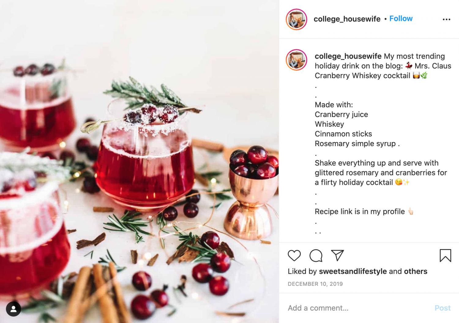The image size is (459, 323).
Task: Click the pointing-up hand emoji in caption
Action: click(411, 211)
